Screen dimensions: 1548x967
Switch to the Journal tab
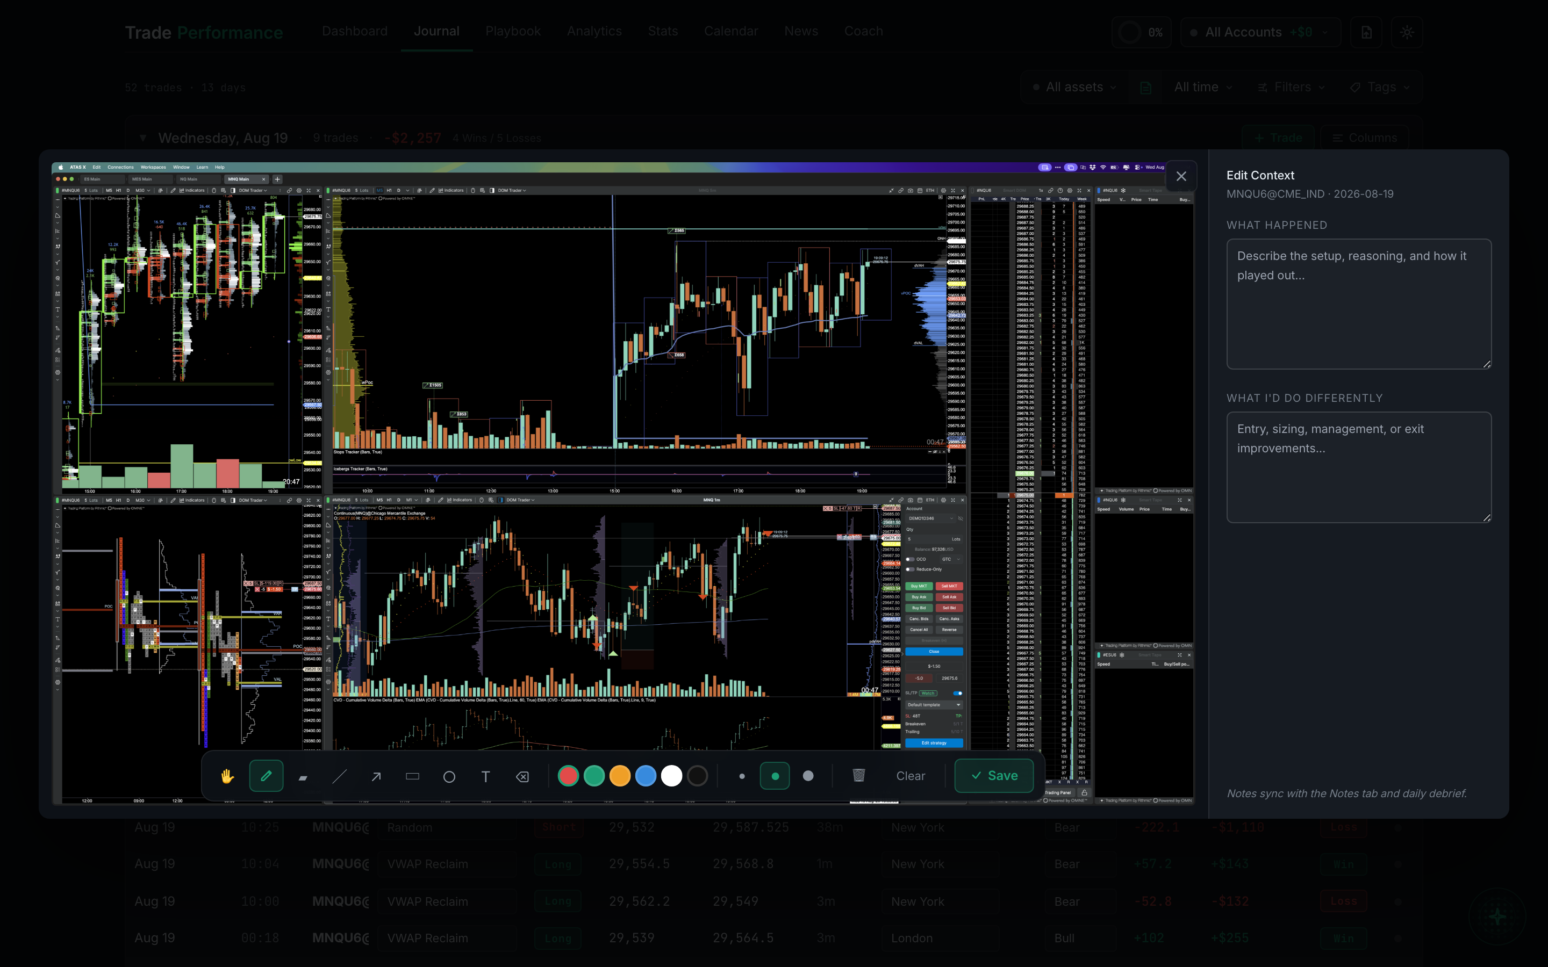[x=436, y=31]
